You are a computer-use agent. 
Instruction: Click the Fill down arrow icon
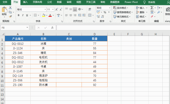152,12
